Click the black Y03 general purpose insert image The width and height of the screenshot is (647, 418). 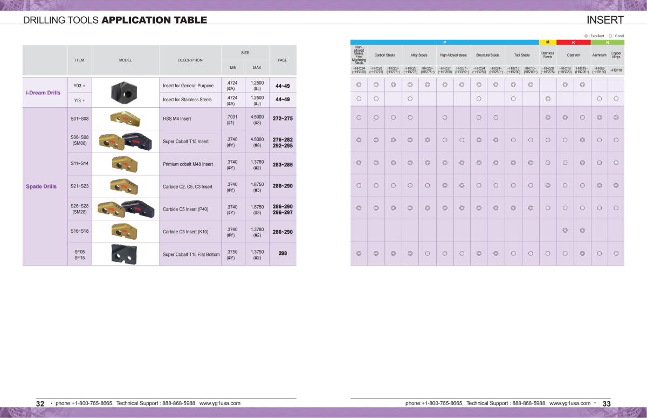coord(125,92)
